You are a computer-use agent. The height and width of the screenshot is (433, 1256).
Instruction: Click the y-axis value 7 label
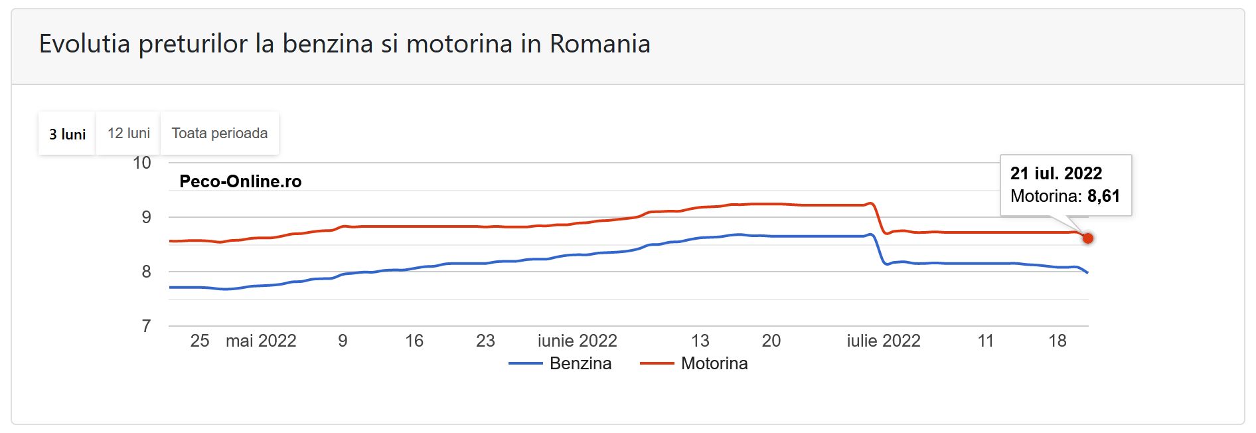pyautogui.click(x=146, y=326)
